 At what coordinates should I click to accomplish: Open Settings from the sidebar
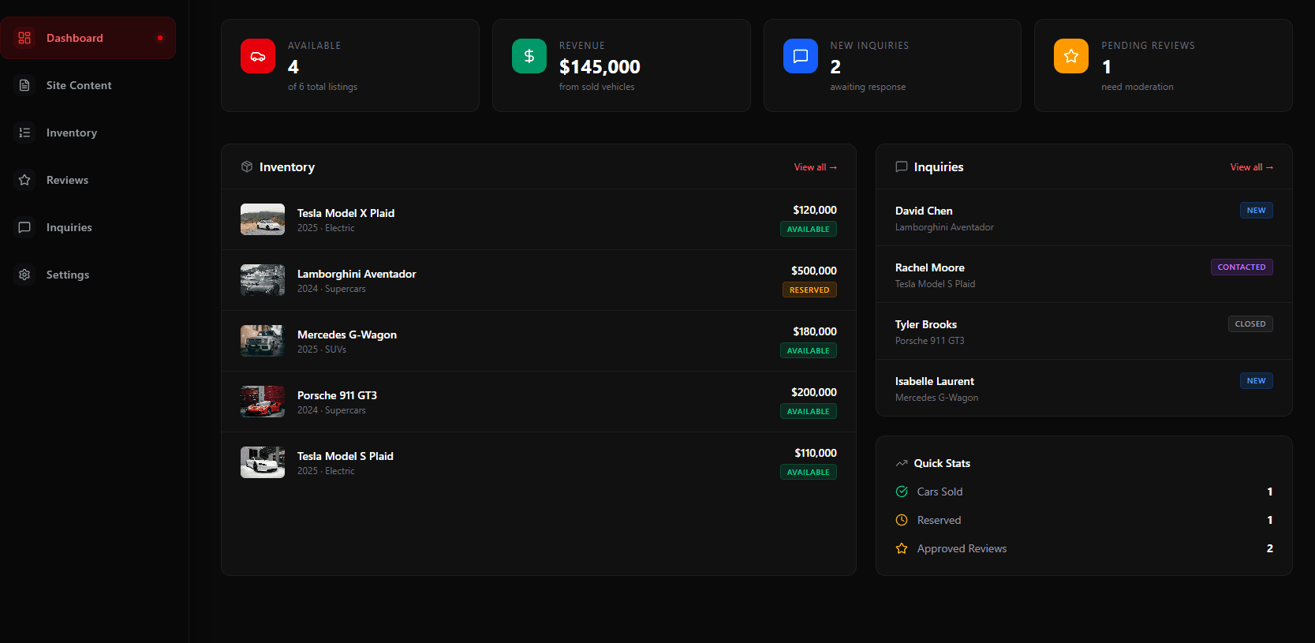click(x=88, y=275)
